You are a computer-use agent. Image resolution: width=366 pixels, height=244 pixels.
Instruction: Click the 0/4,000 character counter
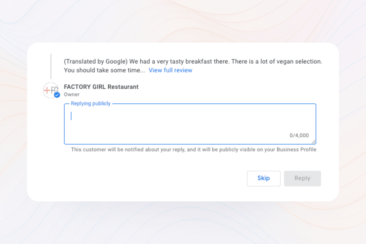point(299,135)
